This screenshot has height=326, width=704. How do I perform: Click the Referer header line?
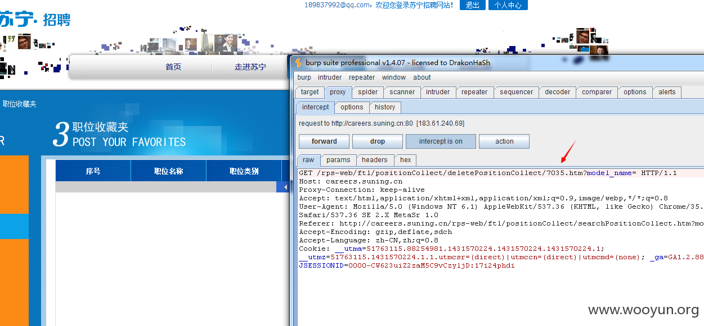pyautogui.click(x=501, y=224)
